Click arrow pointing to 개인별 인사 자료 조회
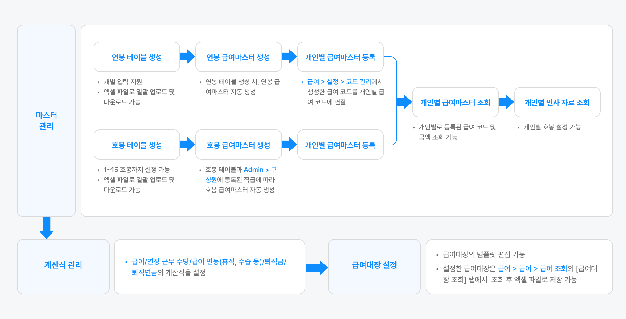This screenshot has width=626, height=319. (x=506, y=102)
